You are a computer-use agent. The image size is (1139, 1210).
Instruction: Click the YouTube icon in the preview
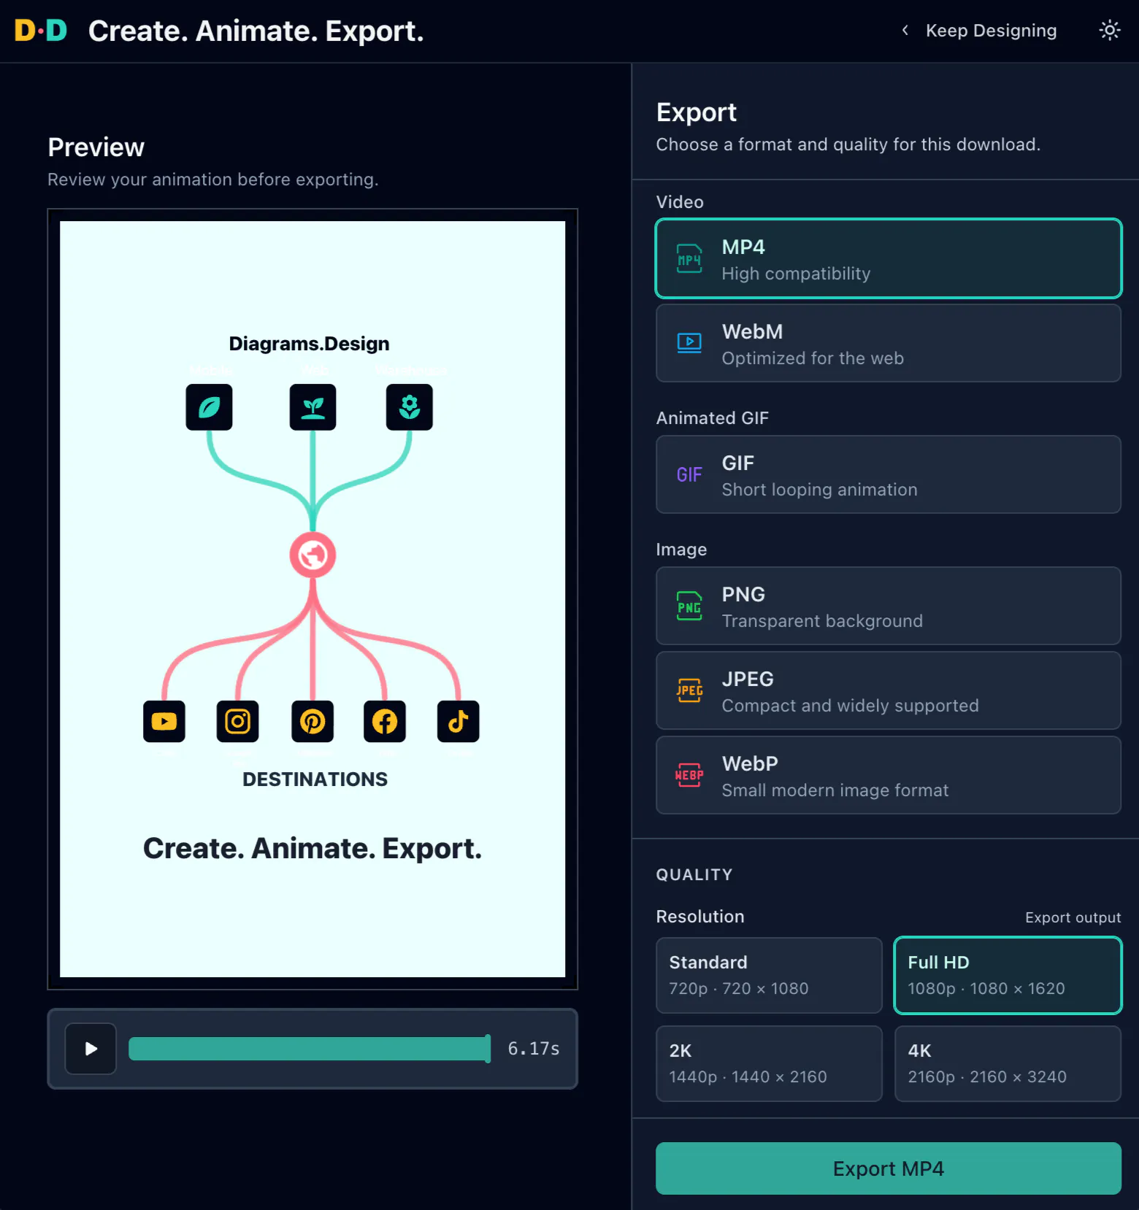click(164, 722)
